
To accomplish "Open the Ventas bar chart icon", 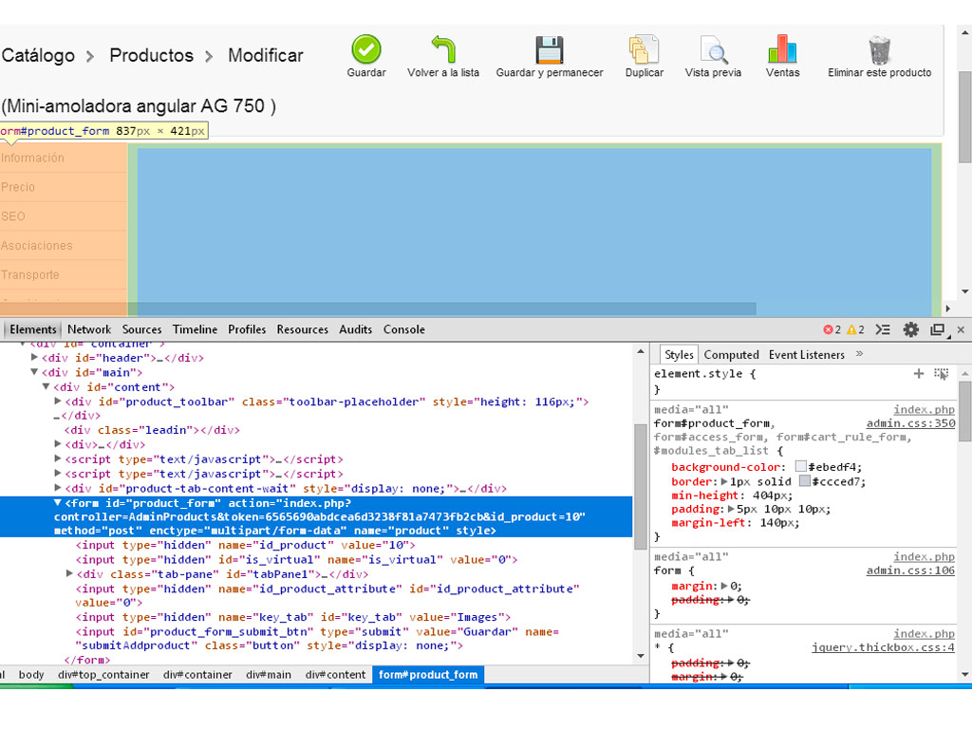I will click(782, 49).
